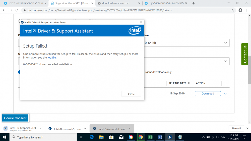Expand driver details chevron next to Download
251x141 pixels.
tap(225, 94)
